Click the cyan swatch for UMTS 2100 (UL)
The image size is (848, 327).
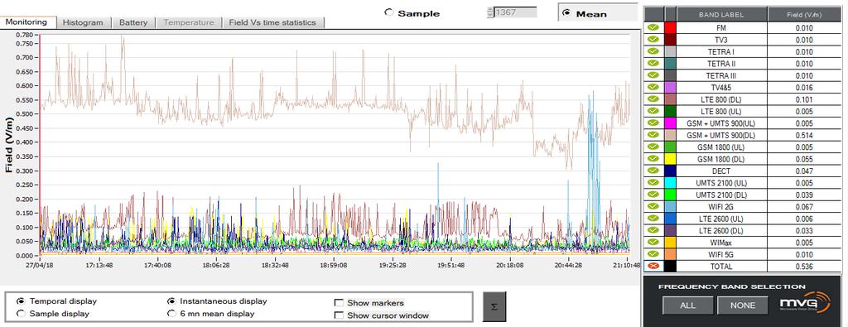pyautogui.click(x=670, y=182)
